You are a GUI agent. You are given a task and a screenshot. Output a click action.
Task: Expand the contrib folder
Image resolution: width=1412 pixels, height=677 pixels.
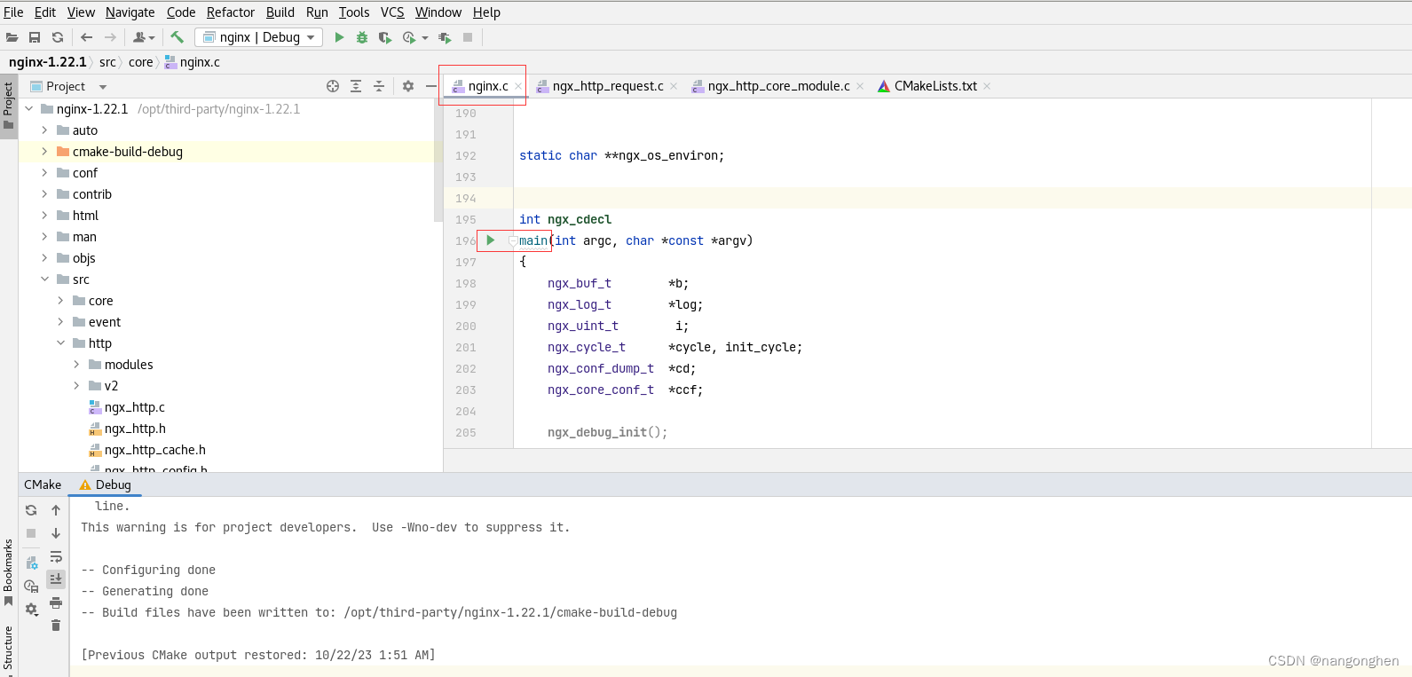coord(44,194)
